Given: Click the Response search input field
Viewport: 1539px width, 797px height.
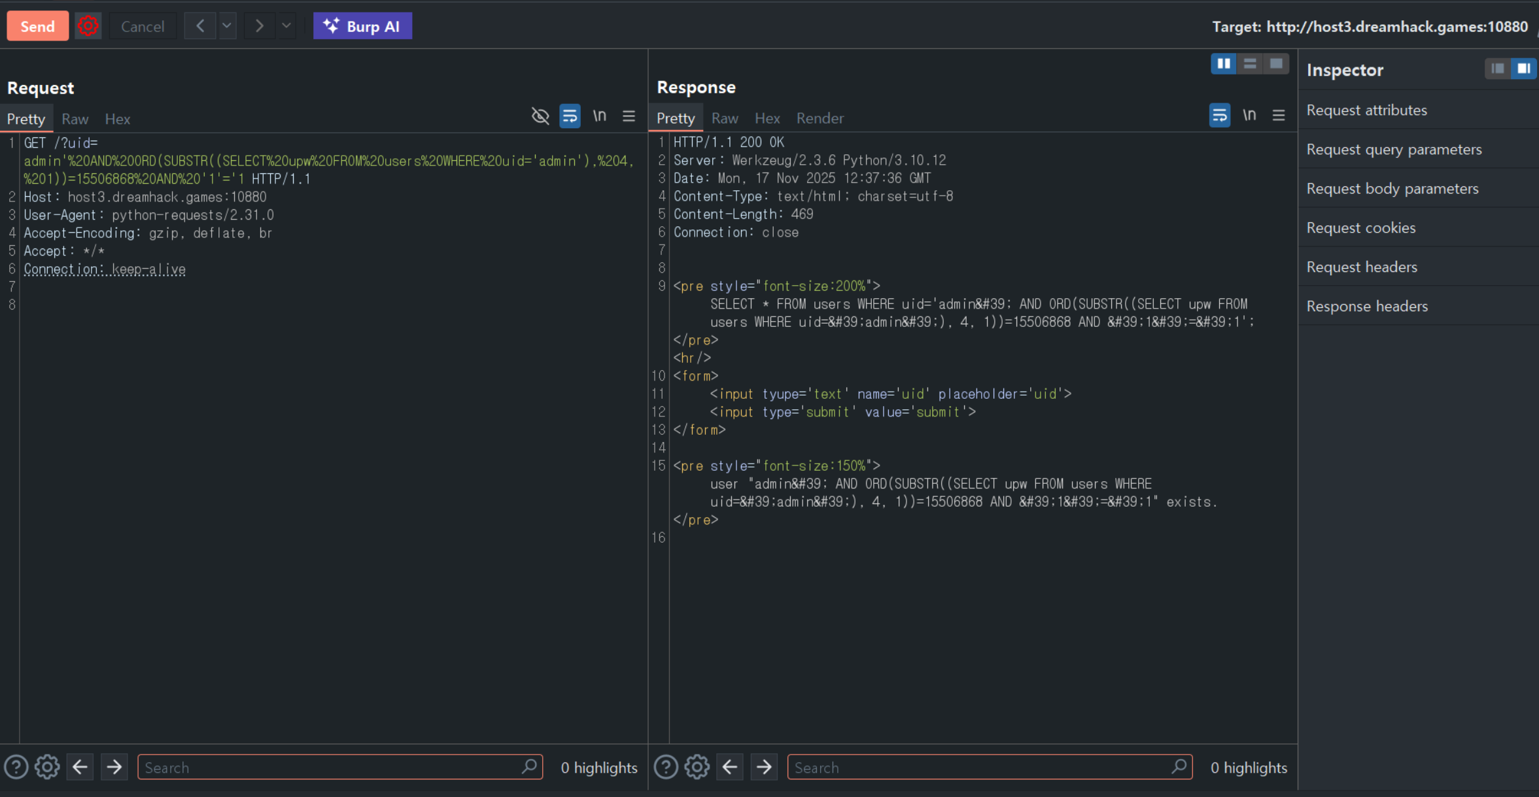Looking at the screenshot, I should click(x=981, y=767).
